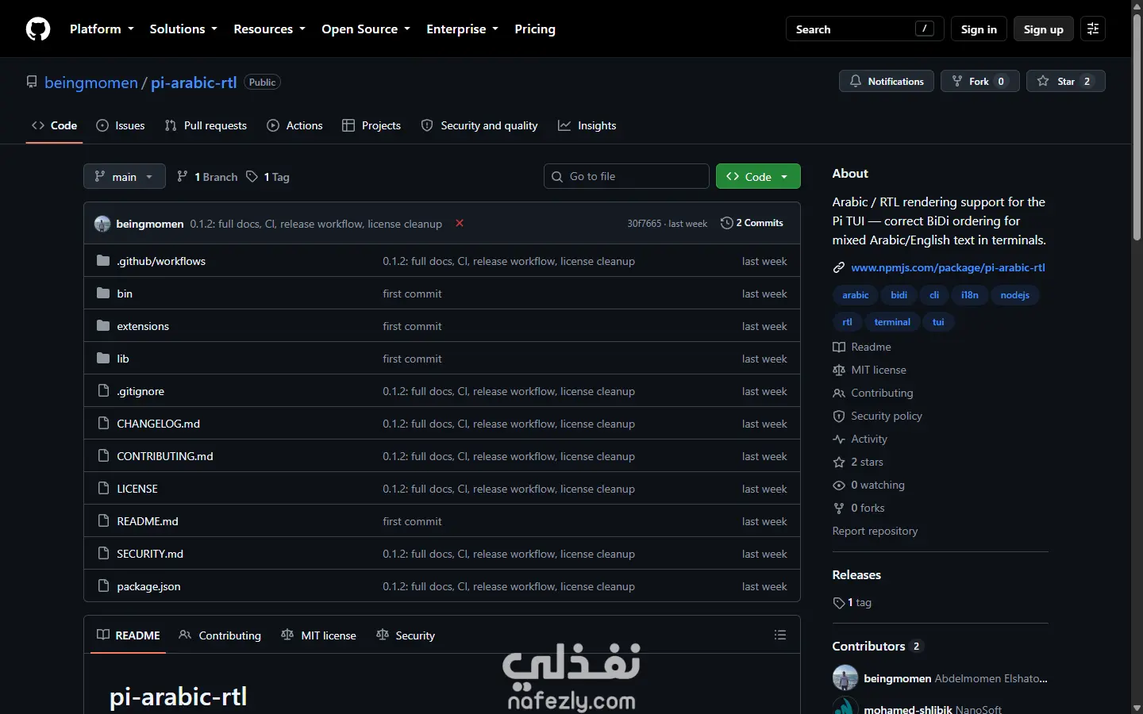Expand the Platform menu
The width and height of the screenshot is (1143, 714).
[x=102, y=29]
